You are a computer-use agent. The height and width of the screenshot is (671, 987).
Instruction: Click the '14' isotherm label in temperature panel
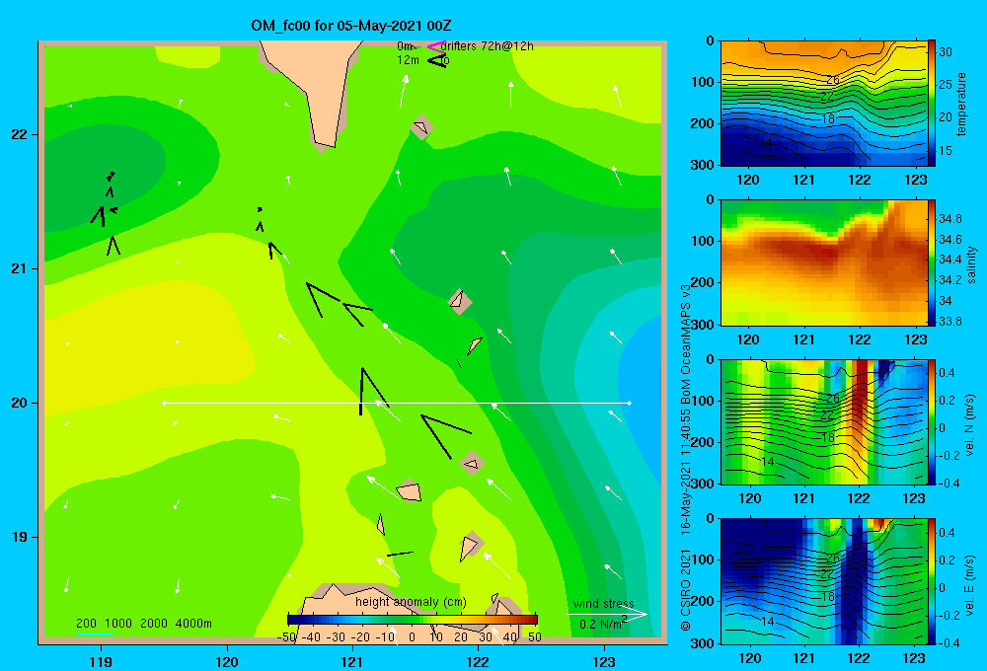(766, 143)
